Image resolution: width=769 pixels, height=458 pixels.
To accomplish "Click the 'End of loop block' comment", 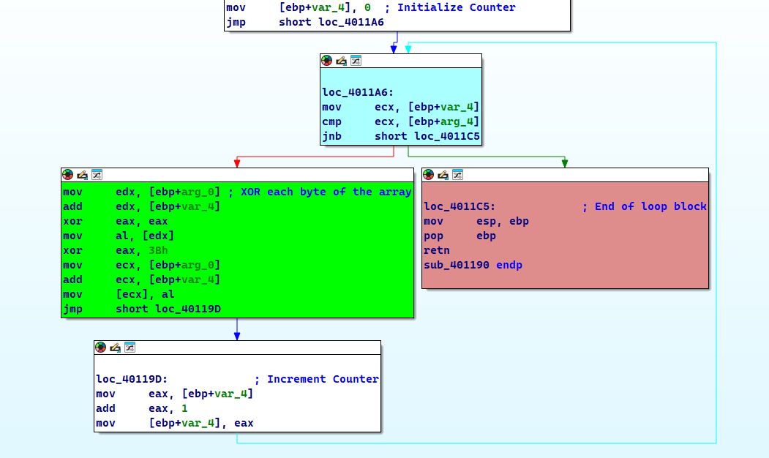I will click(x=650, y=206).
